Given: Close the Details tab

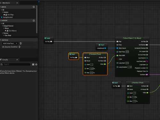Looking at the screenshot, I should point(17,60).
